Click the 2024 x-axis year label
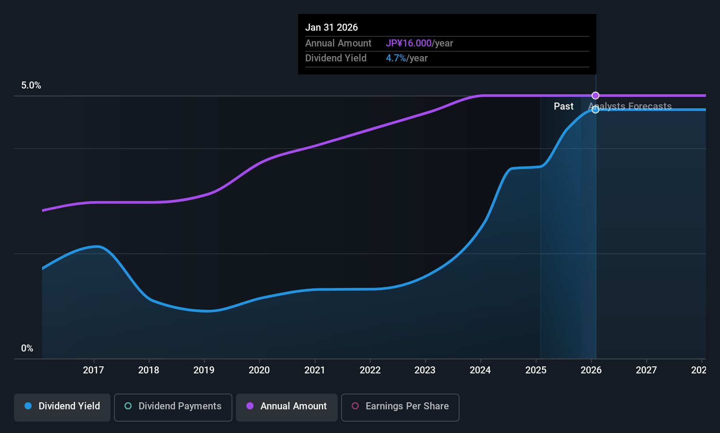720x433 pixels. pyautogui.click(x=480, y=370)
